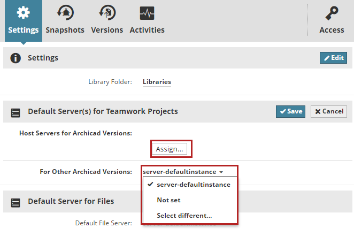Choose the checked server-defaultinstance option
The height and width of the screenshot is (251, 354).
pos(193,185)
